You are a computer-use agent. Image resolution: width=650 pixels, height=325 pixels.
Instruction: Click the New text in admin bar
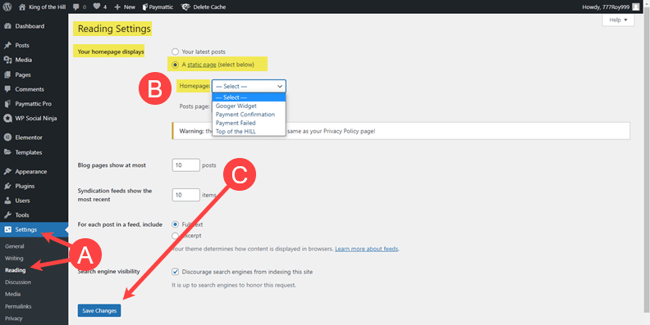[130, 7]
